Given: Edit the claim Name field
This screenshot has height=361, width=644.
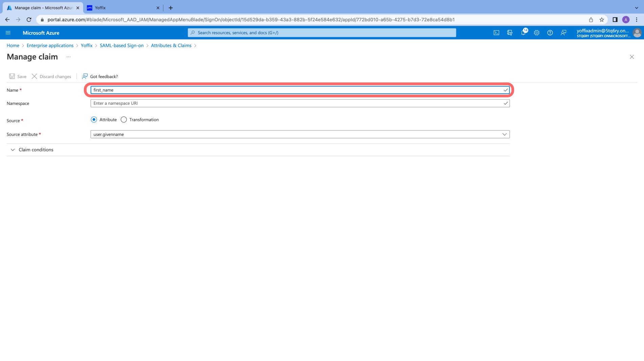Looking at the screenshot, I should pyautogui.click(x=300, y=90).
